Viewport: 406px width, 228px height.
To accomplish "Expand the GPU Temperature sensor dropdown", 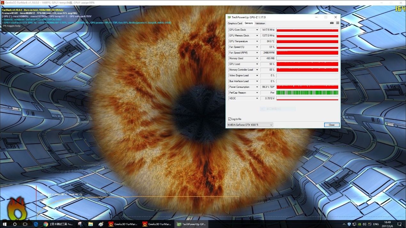I will (x=257, y=42).
